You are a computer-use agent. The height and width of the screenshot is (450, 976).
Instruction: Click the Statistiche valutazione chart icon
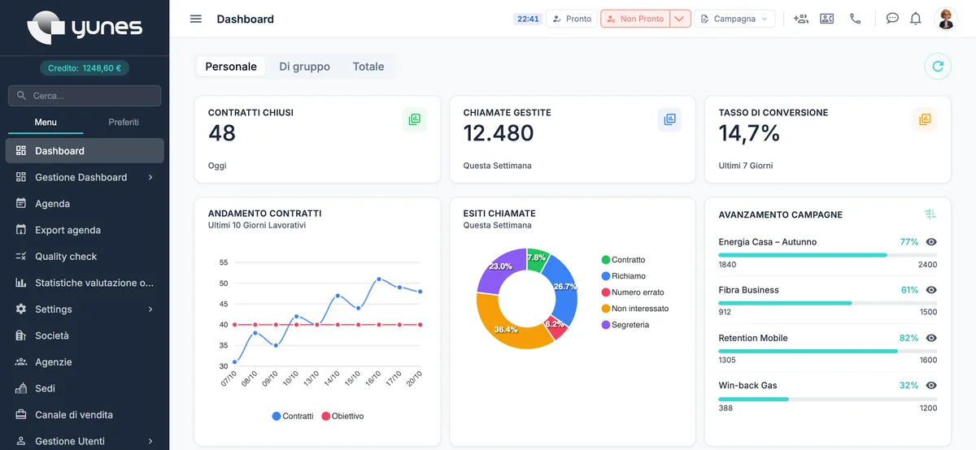point(21,283)
